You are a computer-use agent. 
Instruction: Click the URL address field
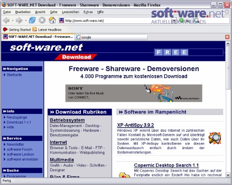[x=115, y=20]
